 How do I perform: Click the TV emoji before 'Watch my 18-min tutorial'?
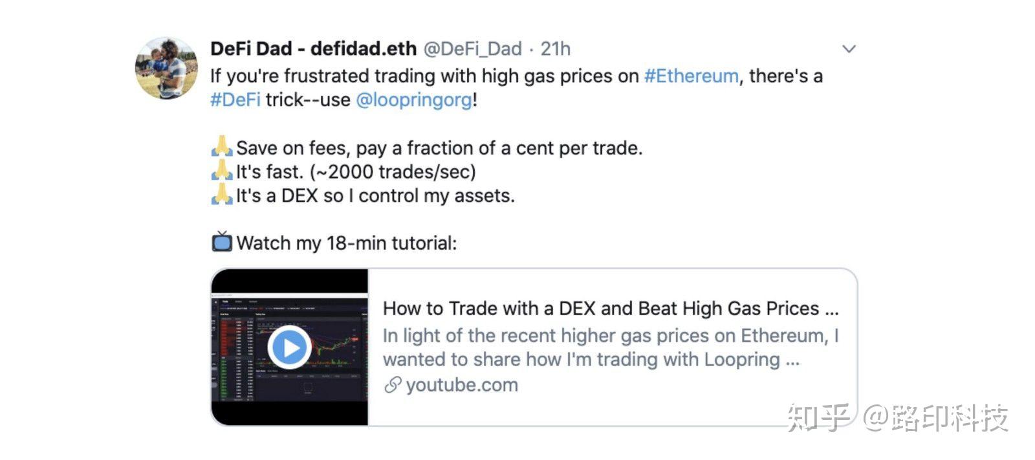[222, 242]
